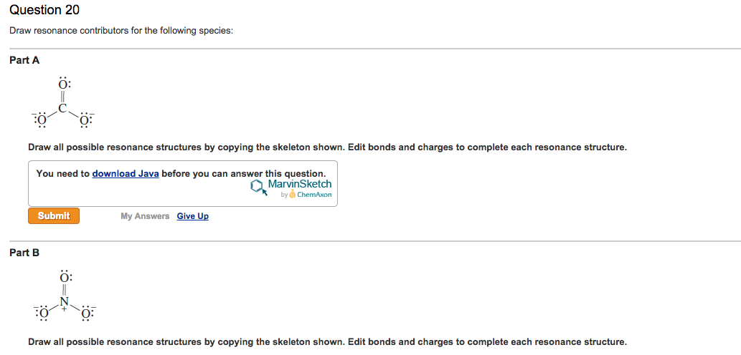Select the carbon atom in Part A structure

[63, 109]
